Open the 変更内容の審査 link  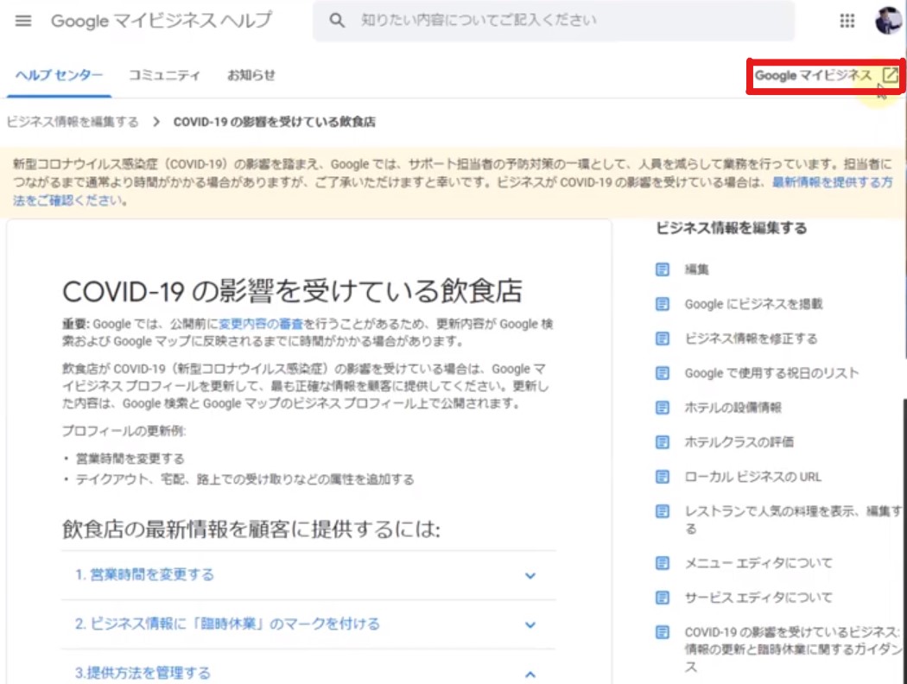tap(261, 324)
